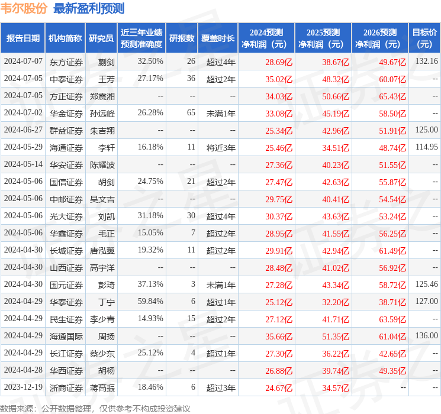The width and height of the screenshot is (441, 414).
Task: Click the date 2024-07-02
Action: 23,112
